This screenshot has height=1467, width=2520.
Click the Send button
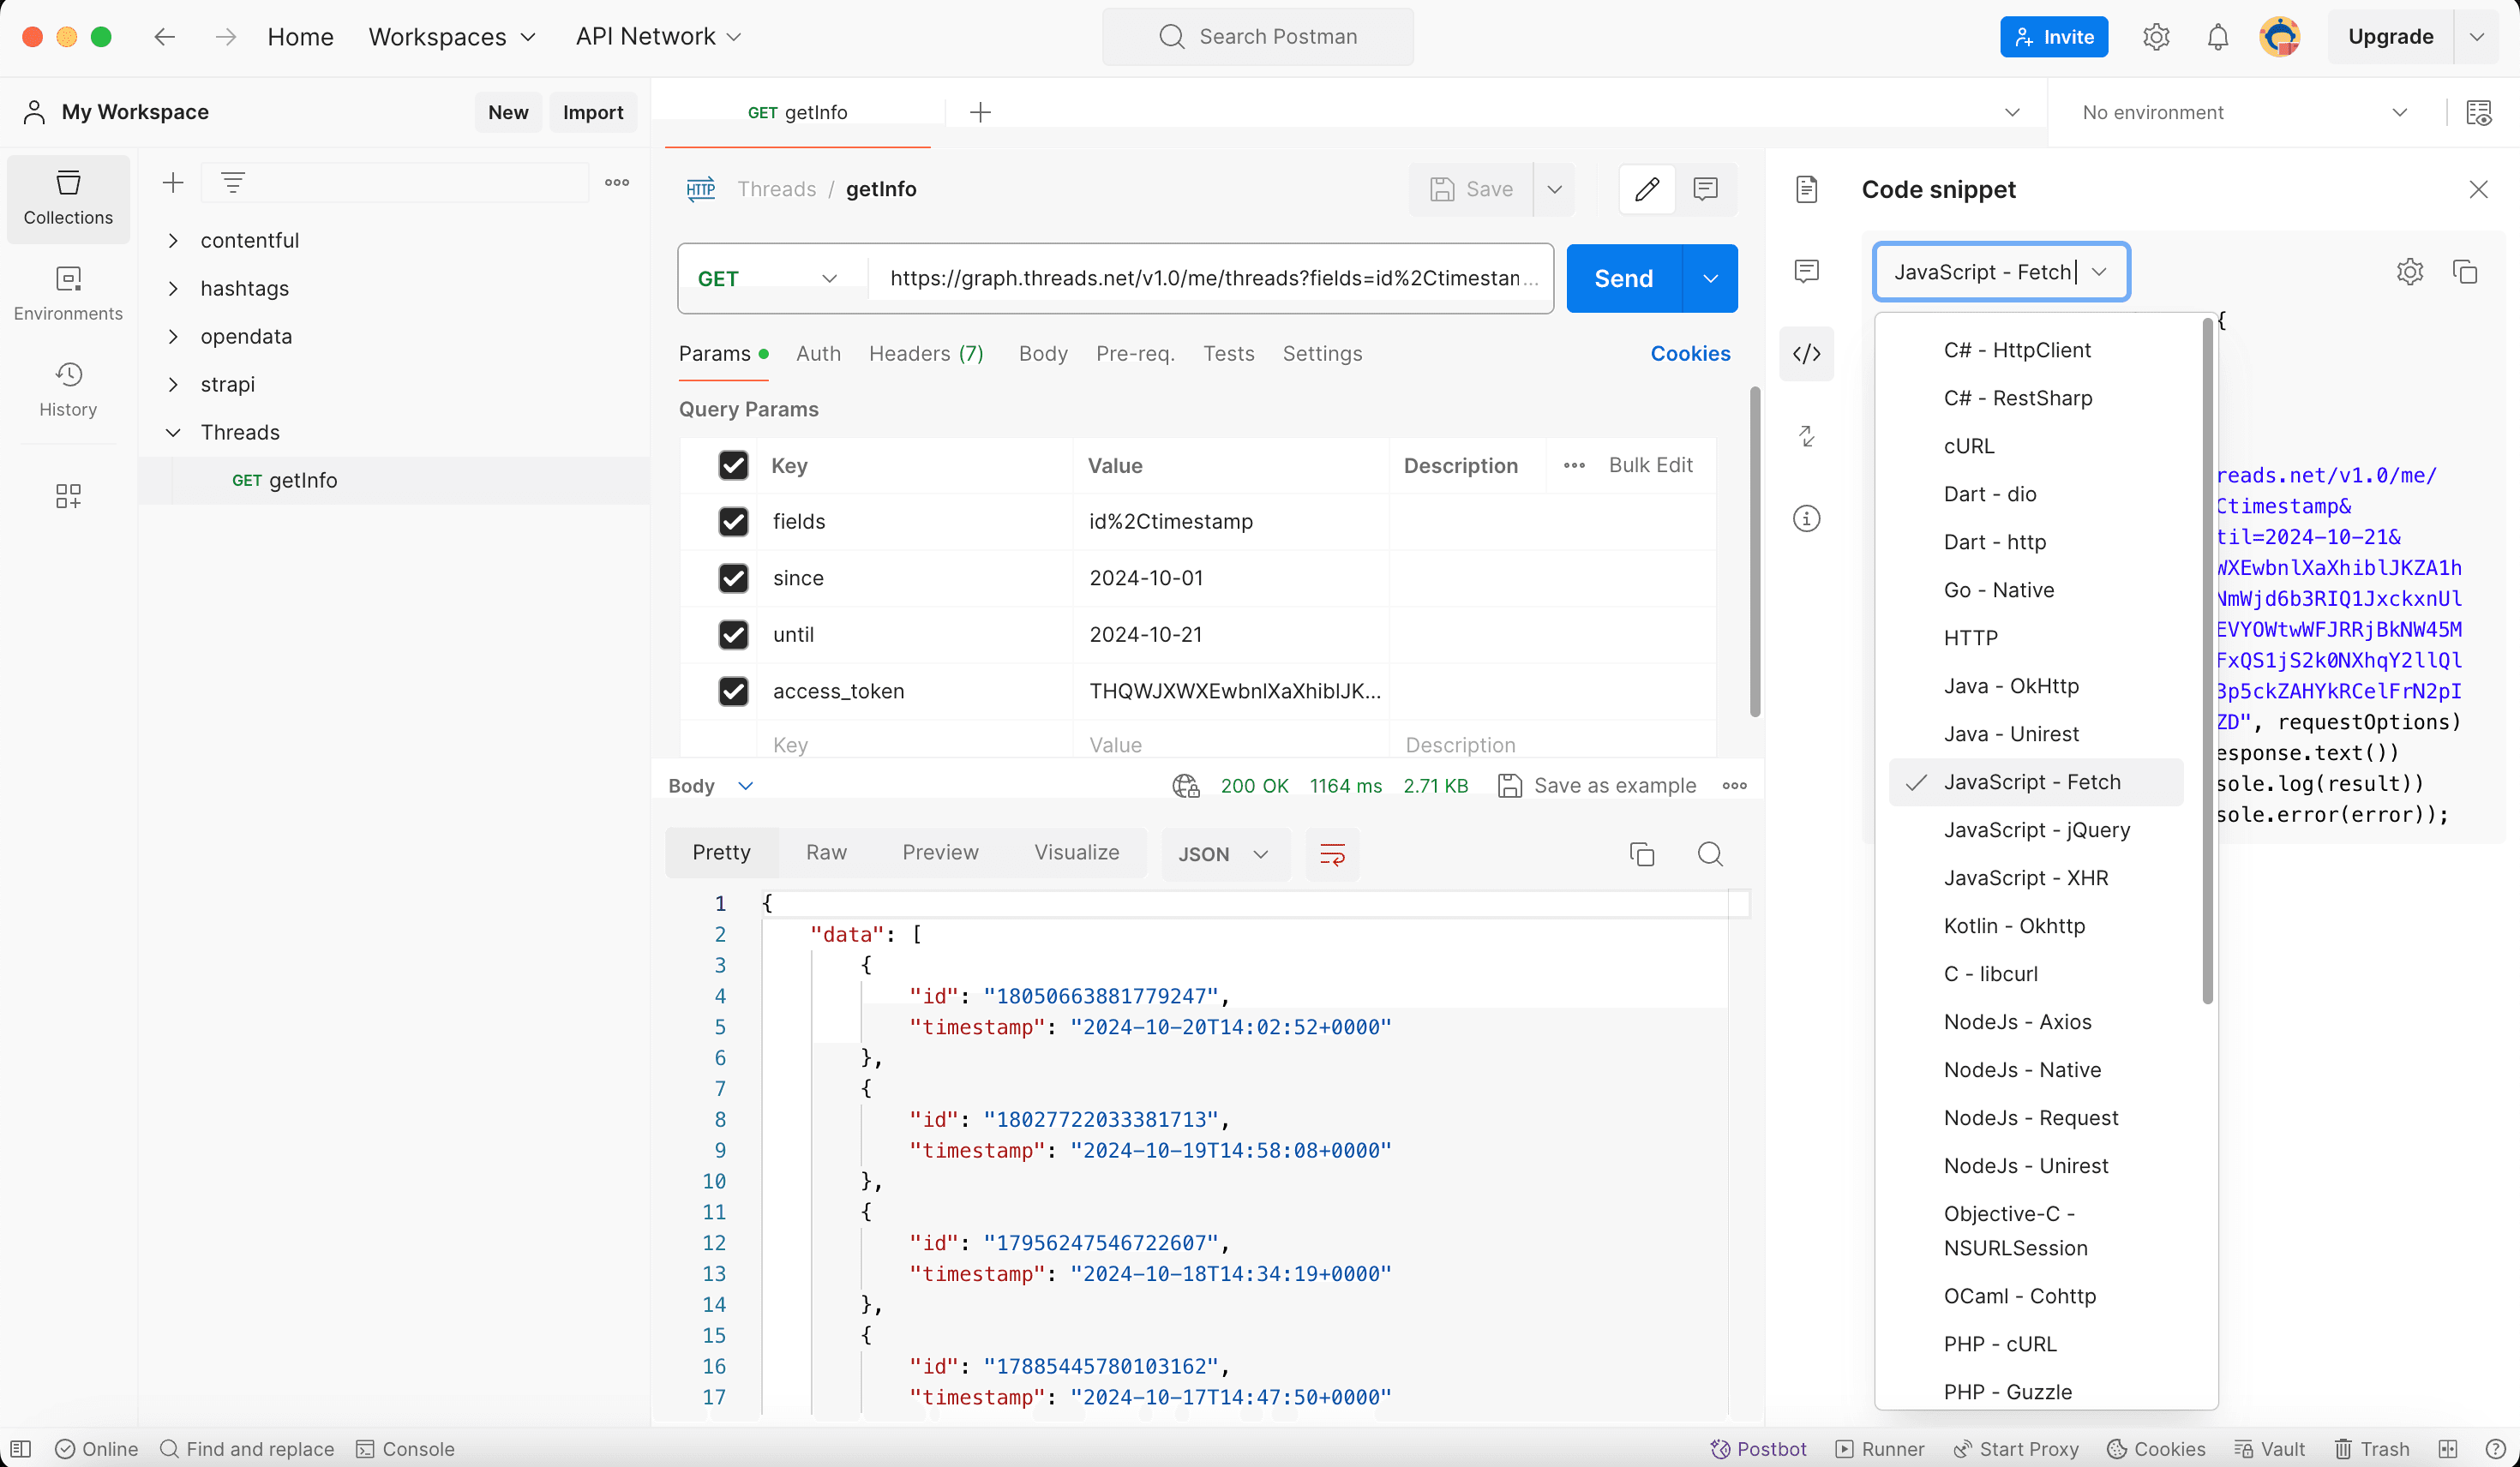coord(1622,278)
